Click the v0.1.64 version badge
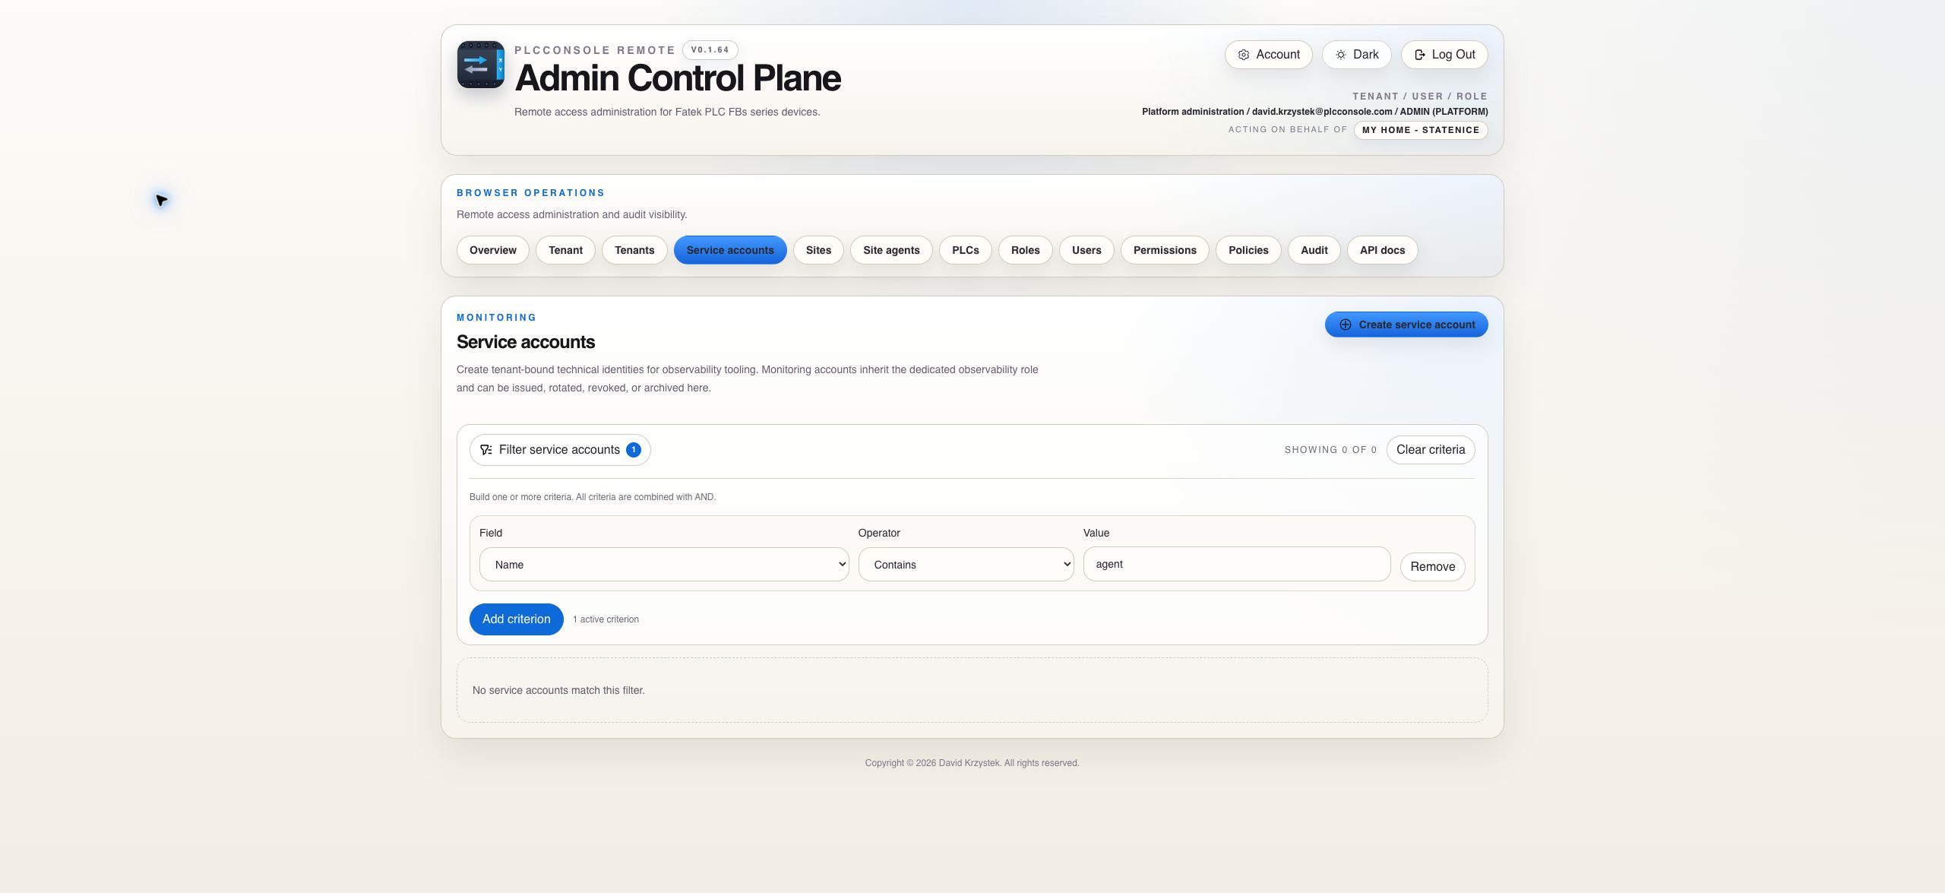1945x893 pixels. pyautogui.click(x=710, y=50)
